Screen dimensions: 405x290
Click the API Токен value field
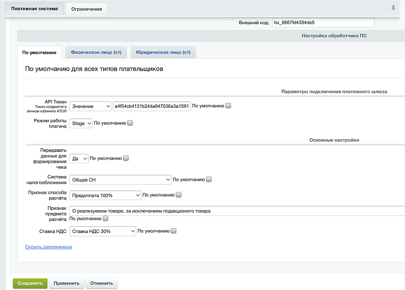[151, 106]
